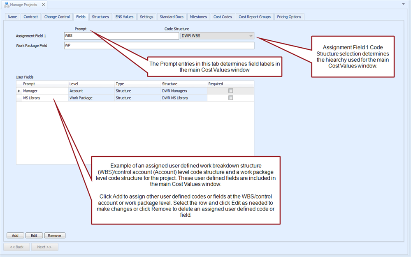
Task: Sort by the Level column header
Action: pos(91,84)
